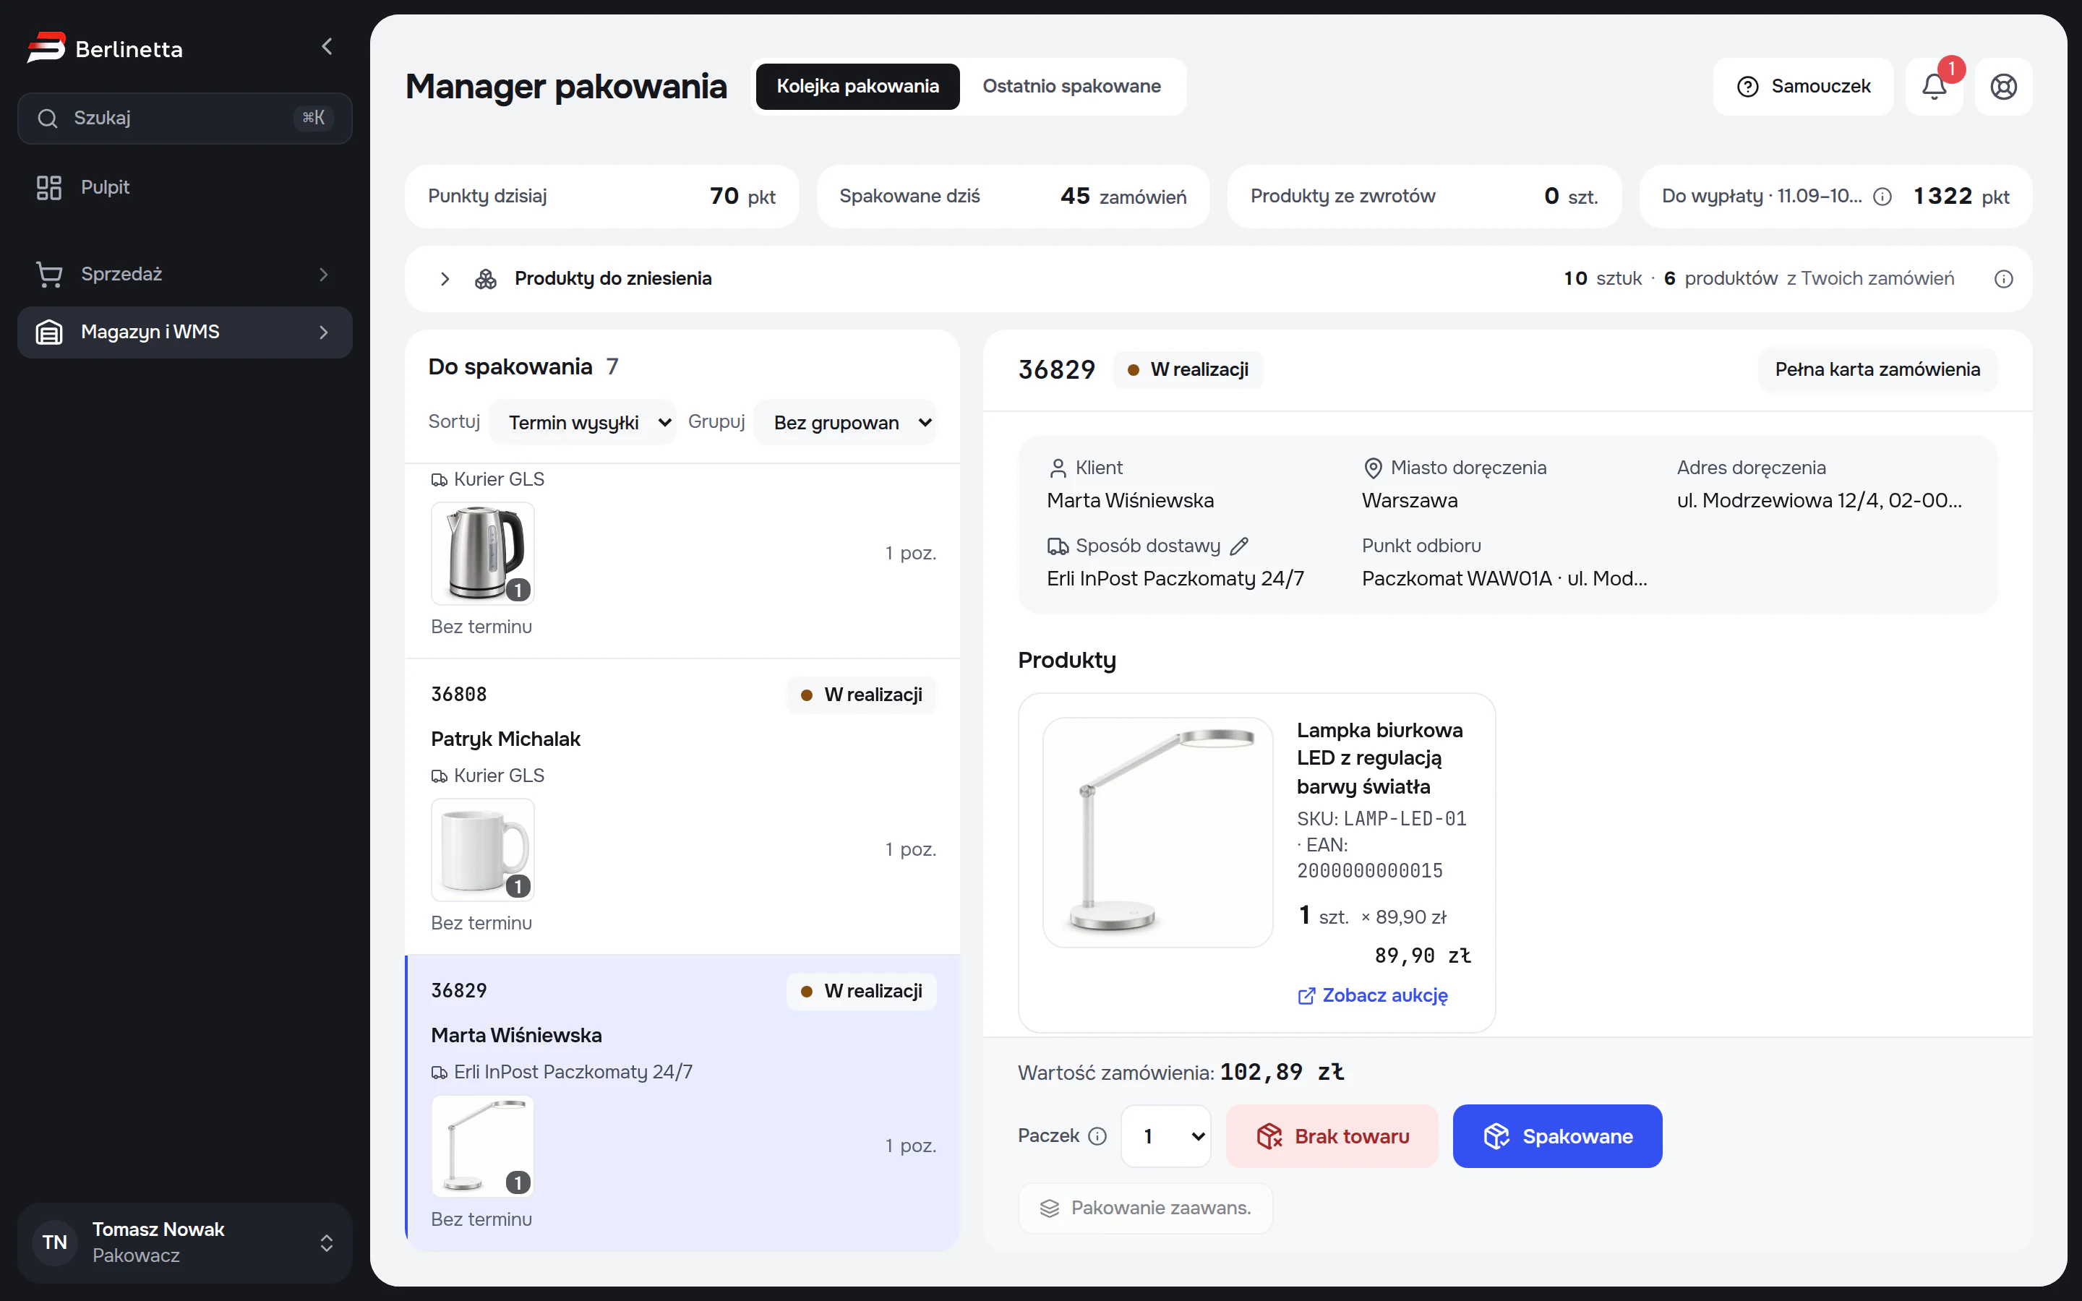The image size is (2082, 1301).
Task: Click the Pulpit dashboard icon
Action: coord(49,188)
